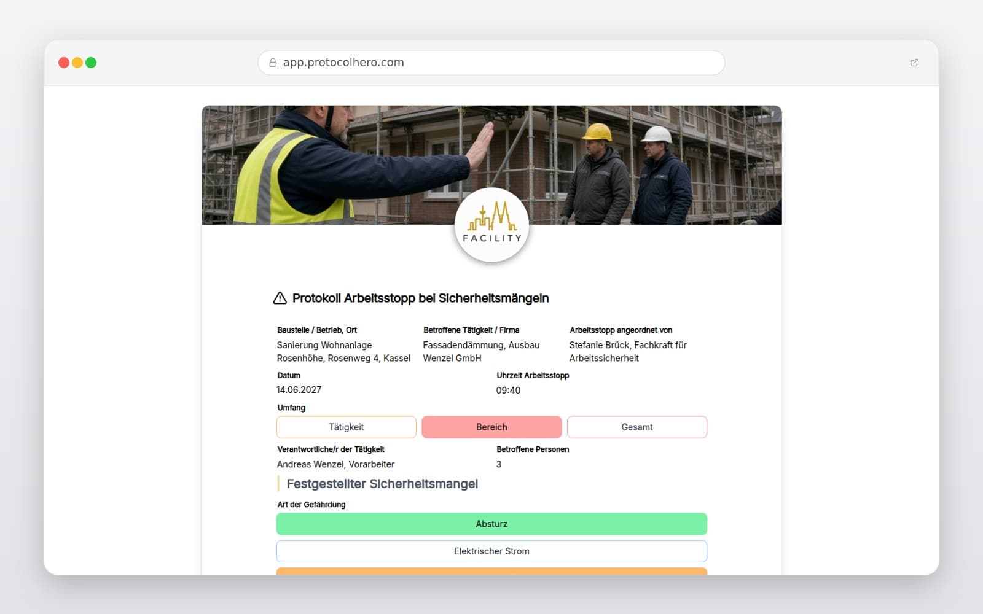Click the orange hazard option at bottom
This screenshot has width=983, height=614.
pos(491,571)
